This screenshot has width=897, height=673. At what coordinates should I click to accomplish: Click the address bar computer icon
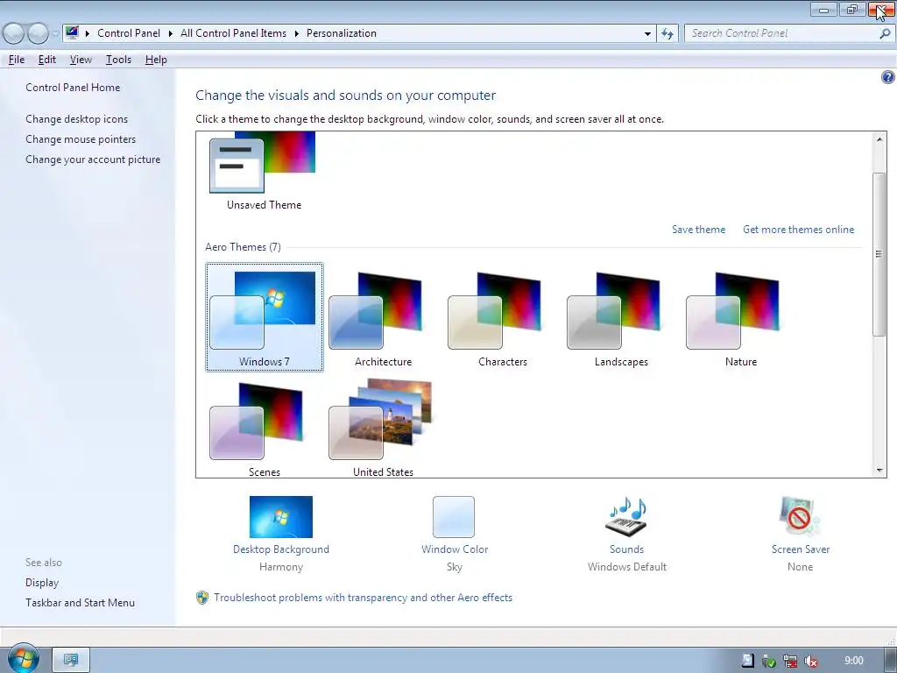coord(72,32)
